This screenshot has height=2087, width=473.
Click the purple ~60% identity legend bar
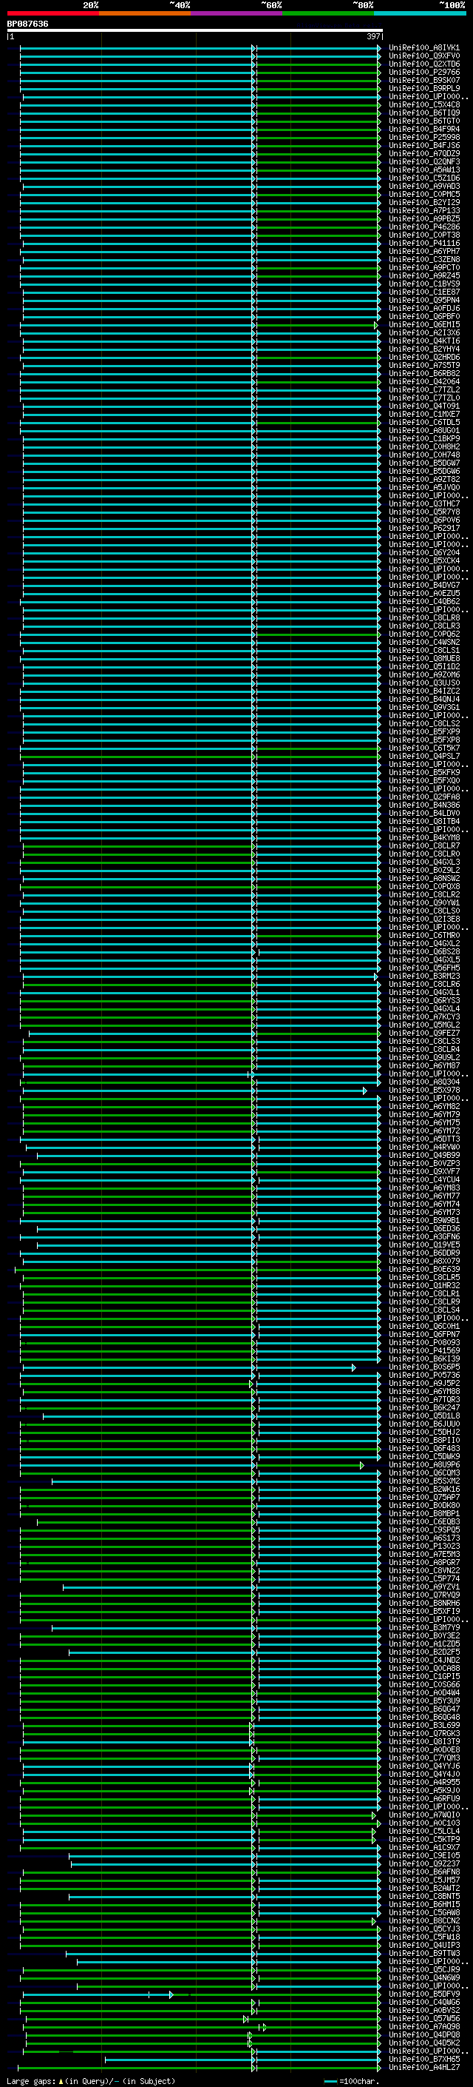[x=237, y=13]
